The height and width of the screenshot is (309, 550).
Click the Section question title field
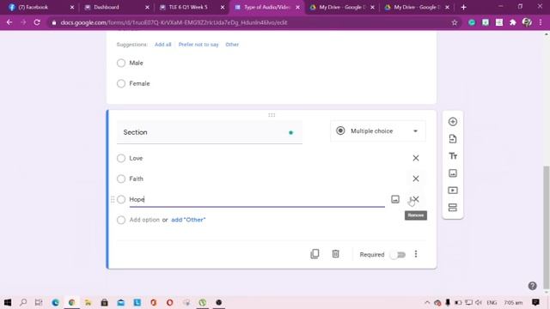210,132
